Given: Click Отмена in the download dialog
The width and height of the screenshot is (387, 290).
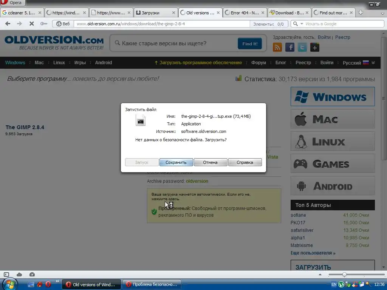Looking at the screenshot, I should 210,162.
